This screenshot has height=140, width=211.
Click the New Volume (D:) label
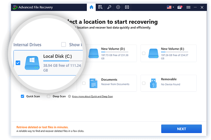coord(113,49)
